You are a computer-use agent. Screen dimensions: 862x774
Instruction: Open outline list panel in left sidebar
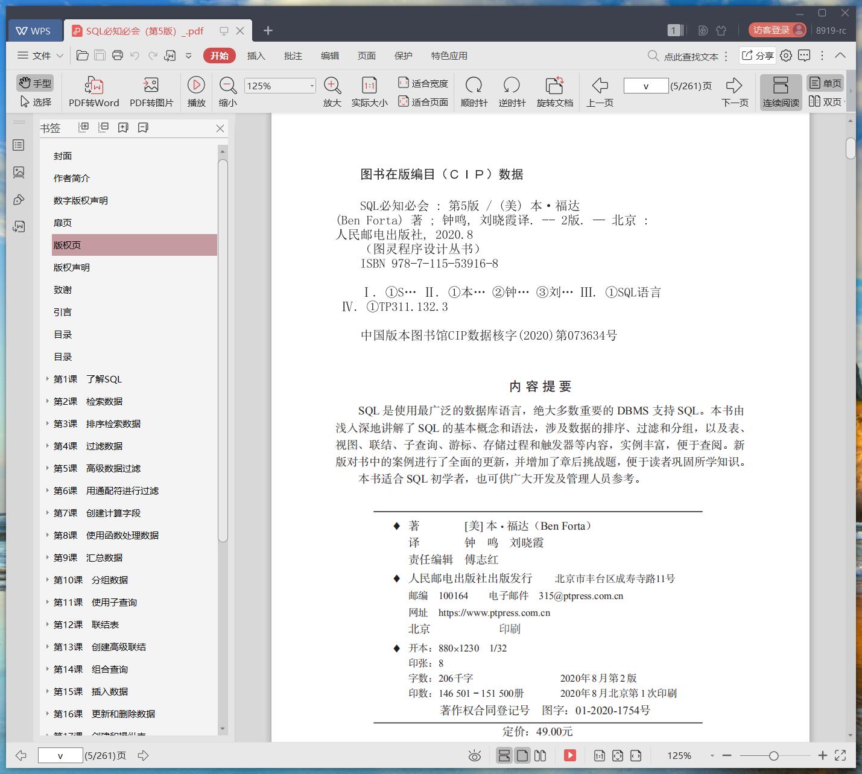[19, 145]
